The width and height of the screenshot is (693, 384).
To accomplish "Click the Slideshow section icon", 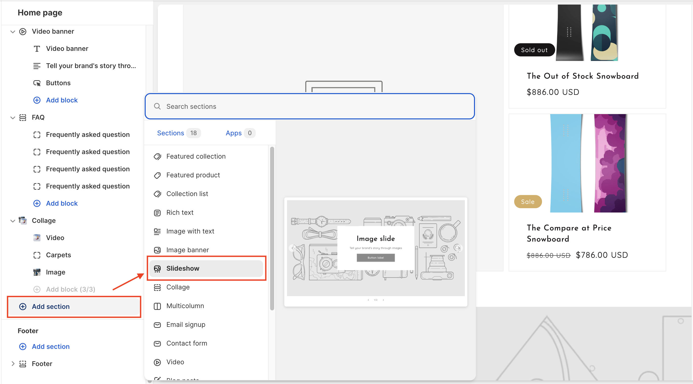I will [x=157, y=268].
